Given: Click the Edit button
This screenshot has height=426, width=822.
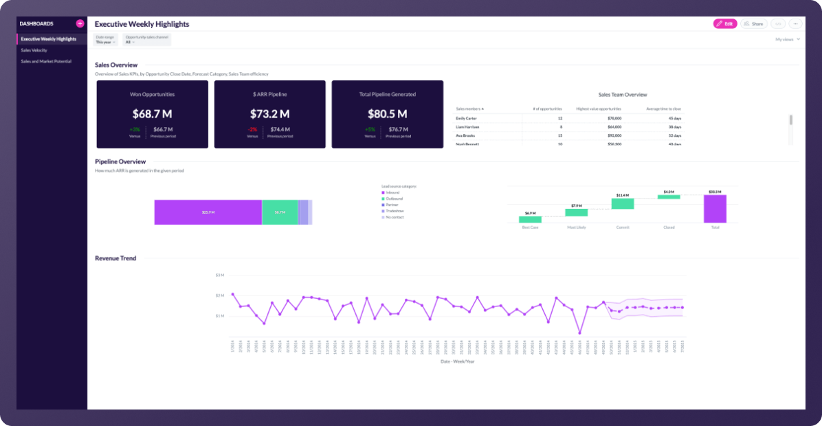Looking at the screenshot, I should 724,23.
